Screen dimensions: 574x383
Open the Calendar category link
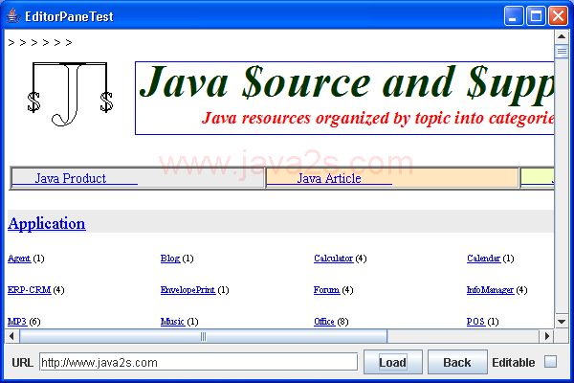[x=483, y=259]
